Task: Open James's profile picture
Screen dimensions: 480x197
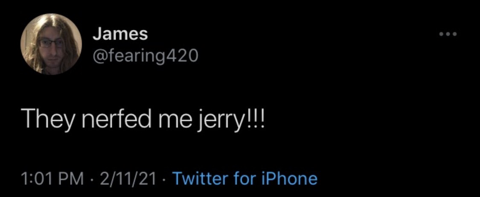Action: (51, 44)
